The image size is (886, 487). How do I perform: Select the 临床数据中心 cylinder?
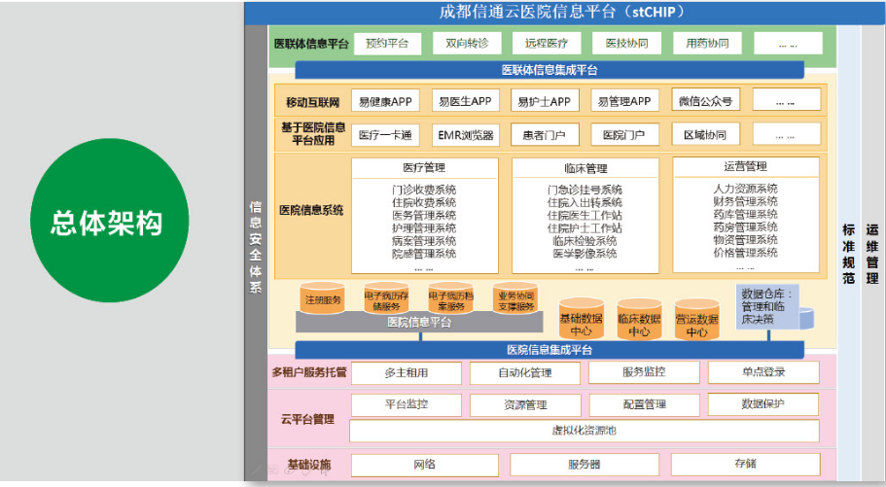coord(639,321)
